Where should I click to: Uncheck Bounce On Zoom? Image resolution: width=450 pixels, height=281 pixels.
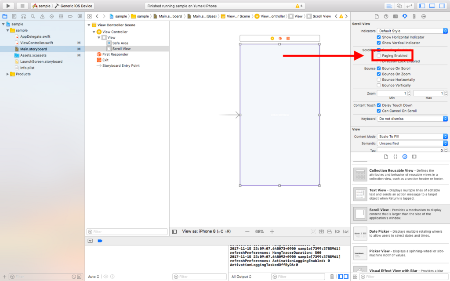378,74
